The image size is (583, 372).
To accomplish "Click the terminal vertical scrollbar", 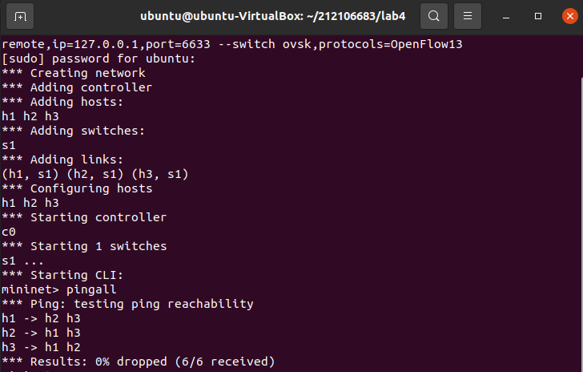I will 581,224.
